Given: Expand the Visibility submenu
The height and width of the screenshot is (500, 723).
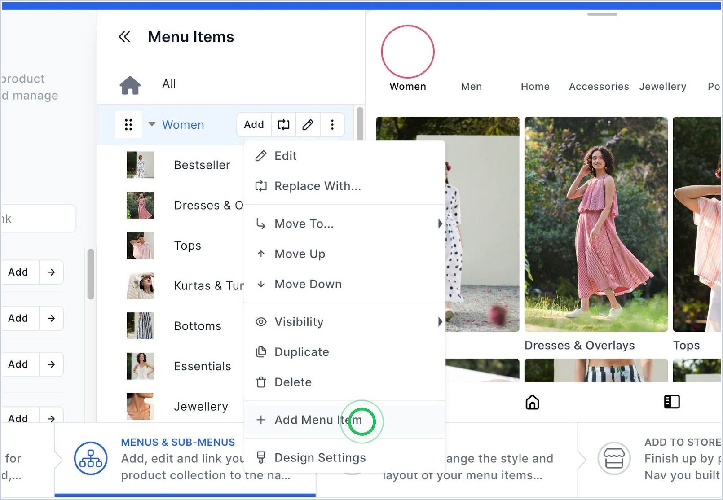Looking at the screenshot, I should (440, 322).
